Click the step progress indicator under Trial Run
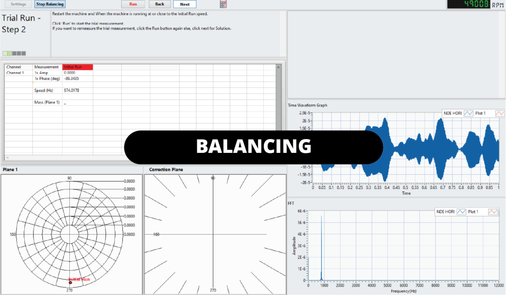This screenshot has height=295, width=507. pos(14,53)
